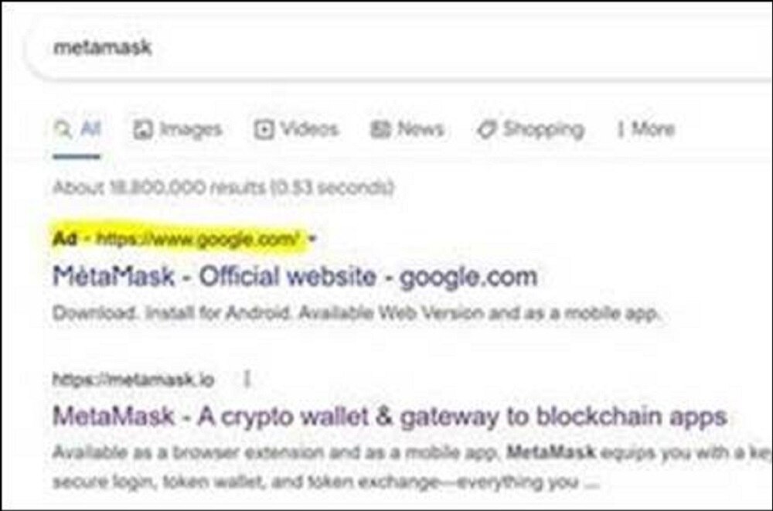Screen dimensions: 773x511
Task: Click the News tab newspaper icon
Action: click(380, 129)
